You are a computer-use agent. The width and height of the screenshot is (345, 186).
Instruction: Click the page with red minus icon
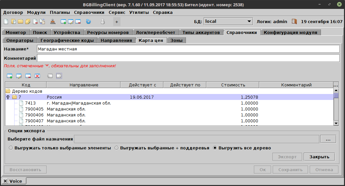click(35, 21)
